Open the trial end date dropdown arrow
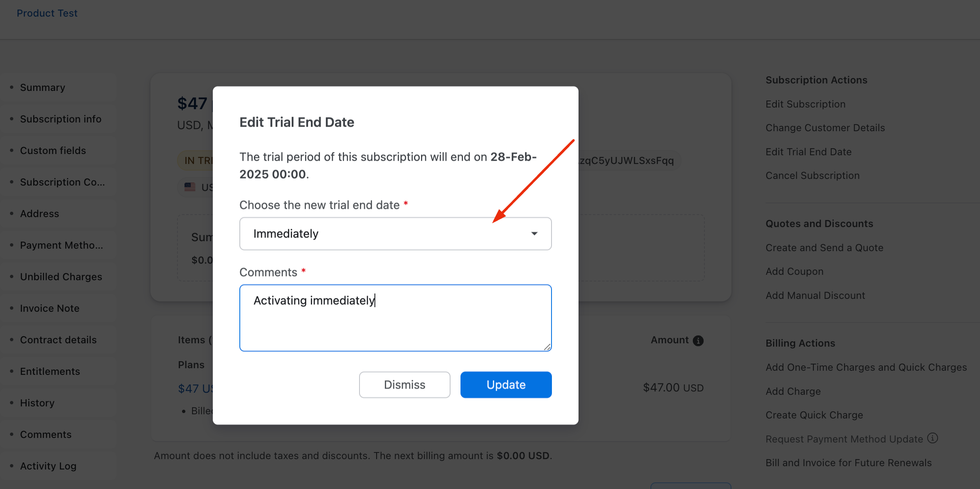 coord(534,234)
